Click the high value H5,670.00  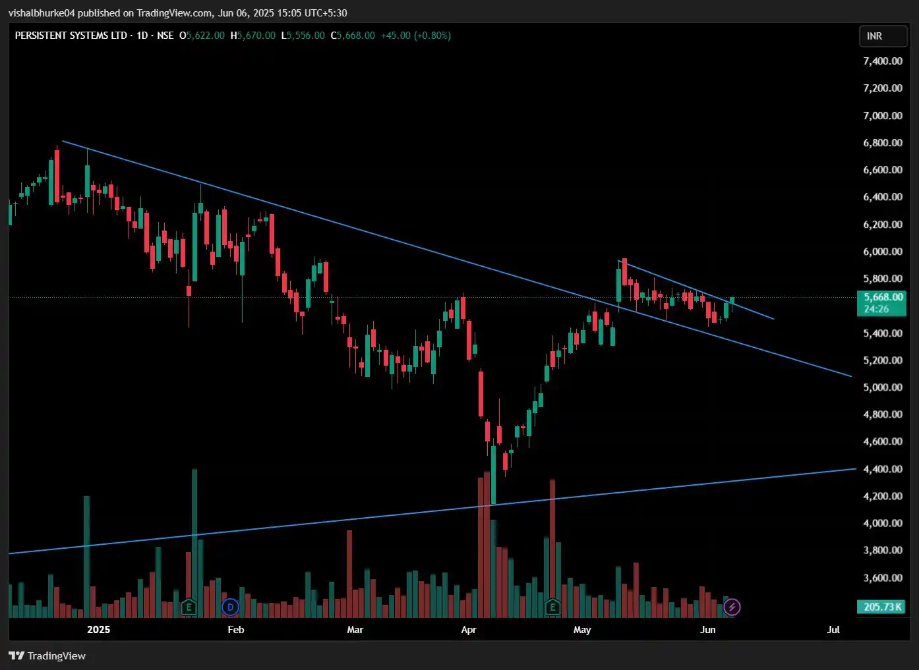[x=253, y=36]
